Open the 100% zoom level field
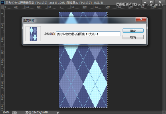The width and height of the screenshot is (166, 114). pyautogui.click(x=6, y=112)
